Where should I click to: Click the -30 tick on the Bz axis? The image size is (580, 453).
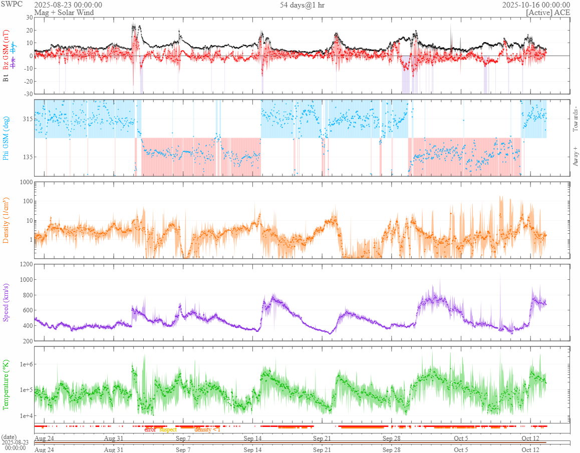tap(28, 94)
